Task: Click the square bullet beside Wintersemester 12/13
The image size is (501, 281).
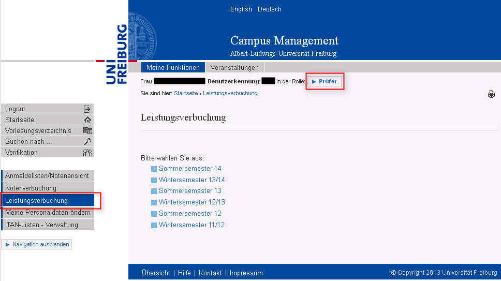Action: coord(154,202)
